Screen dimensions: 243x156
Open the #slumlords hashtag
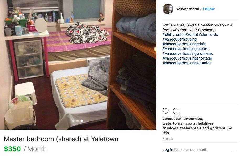click(208, 35)
